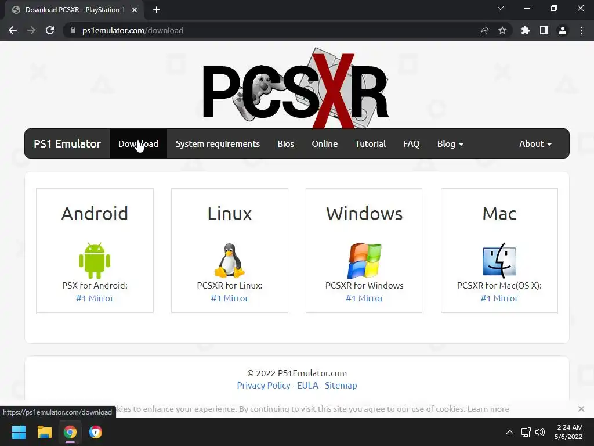Image resolution: width=594 pixels, height=446 pixels.
Task: Open the EULA link
Action: tap(307, 386)
